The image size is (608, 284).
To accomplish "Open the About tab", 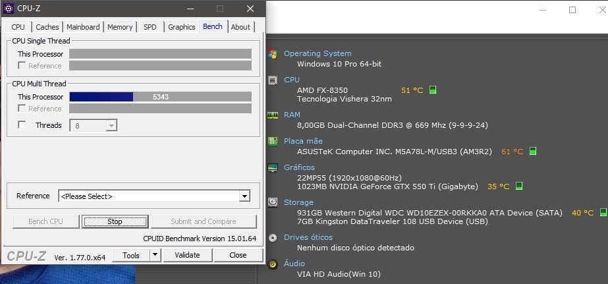I will coord(240,27).
